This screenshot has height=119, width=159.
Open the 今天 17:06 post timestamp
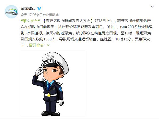click(x=28, y=15)
